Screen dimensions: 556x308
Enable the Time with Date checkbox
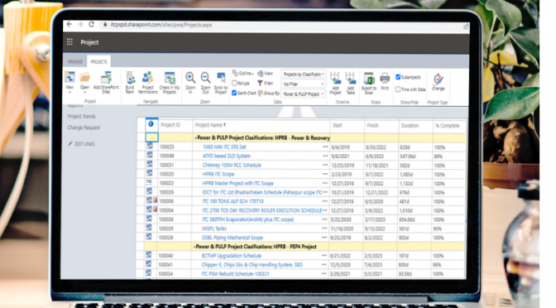click(398, 89)
